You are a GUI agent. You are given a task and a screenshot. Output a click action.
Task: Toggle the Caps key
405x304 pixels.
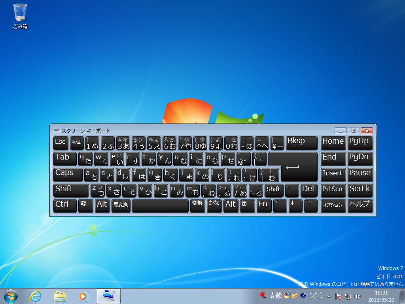point(68,175)
